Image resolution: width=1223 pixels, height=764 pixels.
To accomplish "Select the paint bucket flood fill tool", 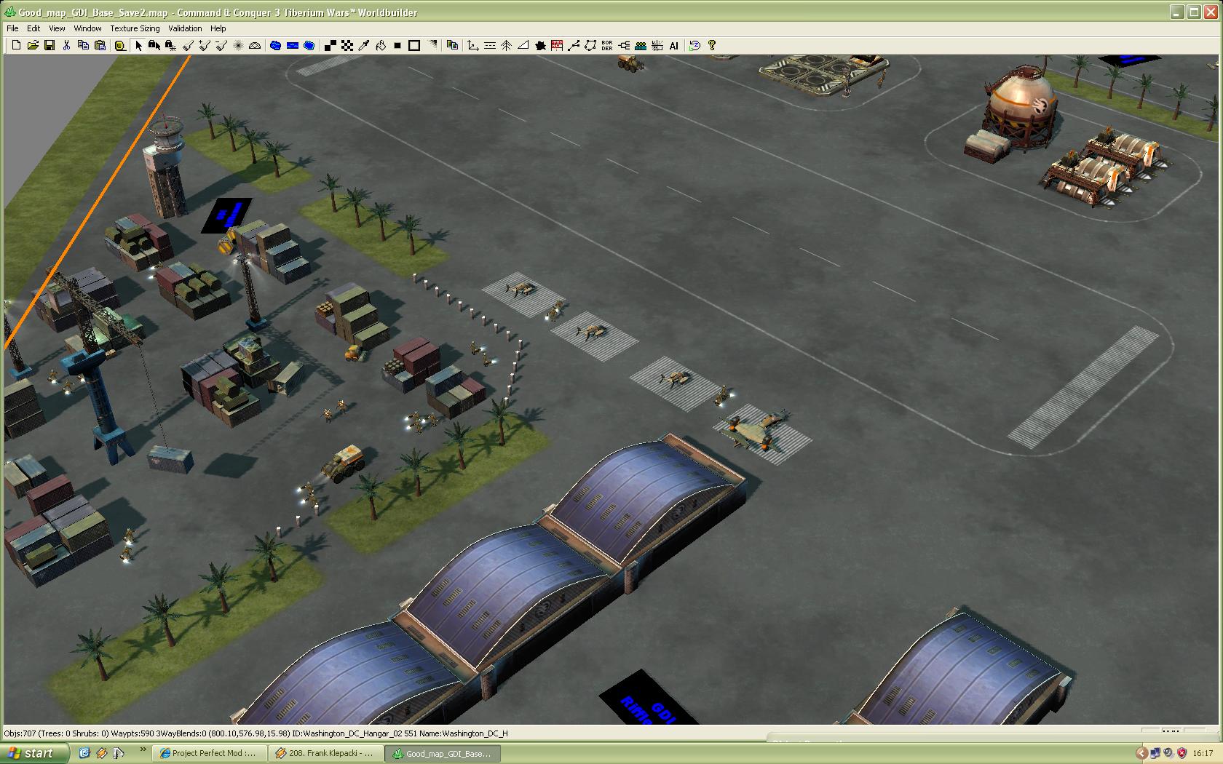I will pos(381,45).
